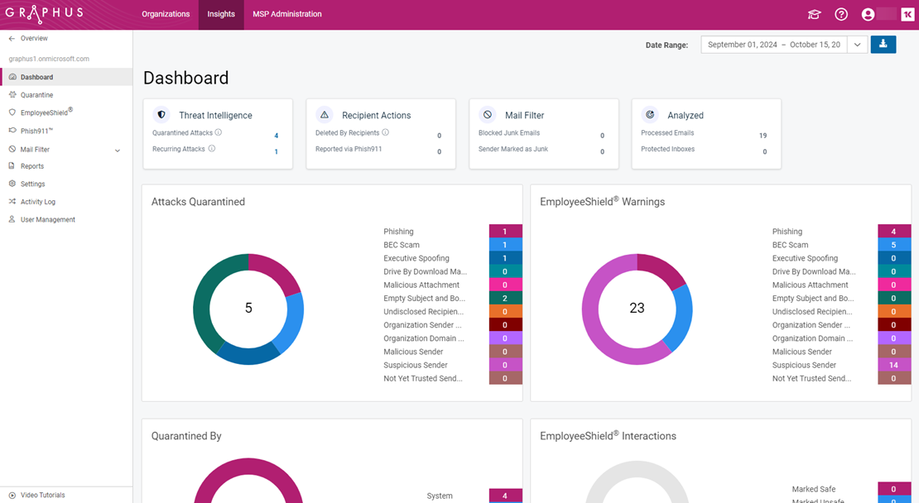The height and width of the screenshot is (503, 919).
Task: Switch to the Insights tab
Action: tap(221, 14)
